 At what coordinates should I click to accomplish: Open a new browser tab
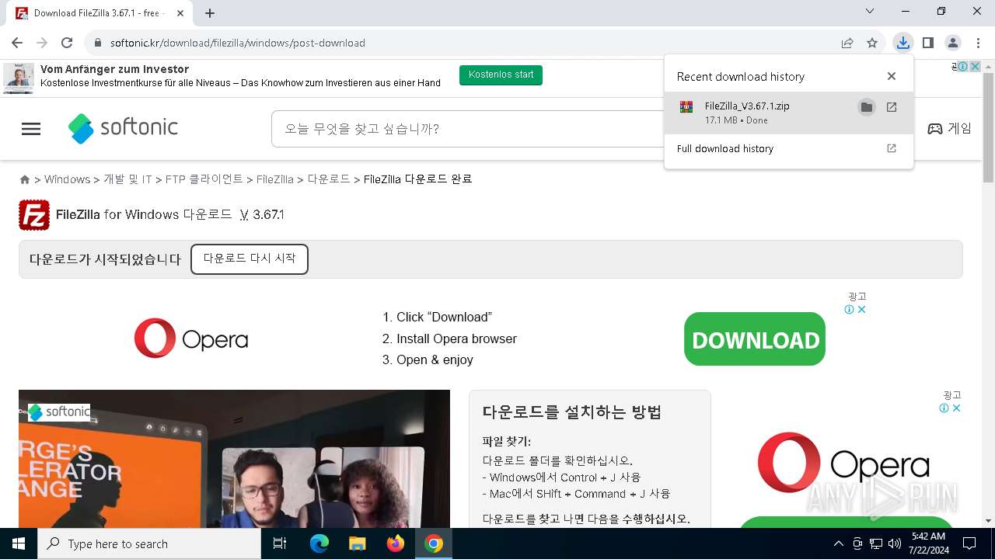point(210,13)
